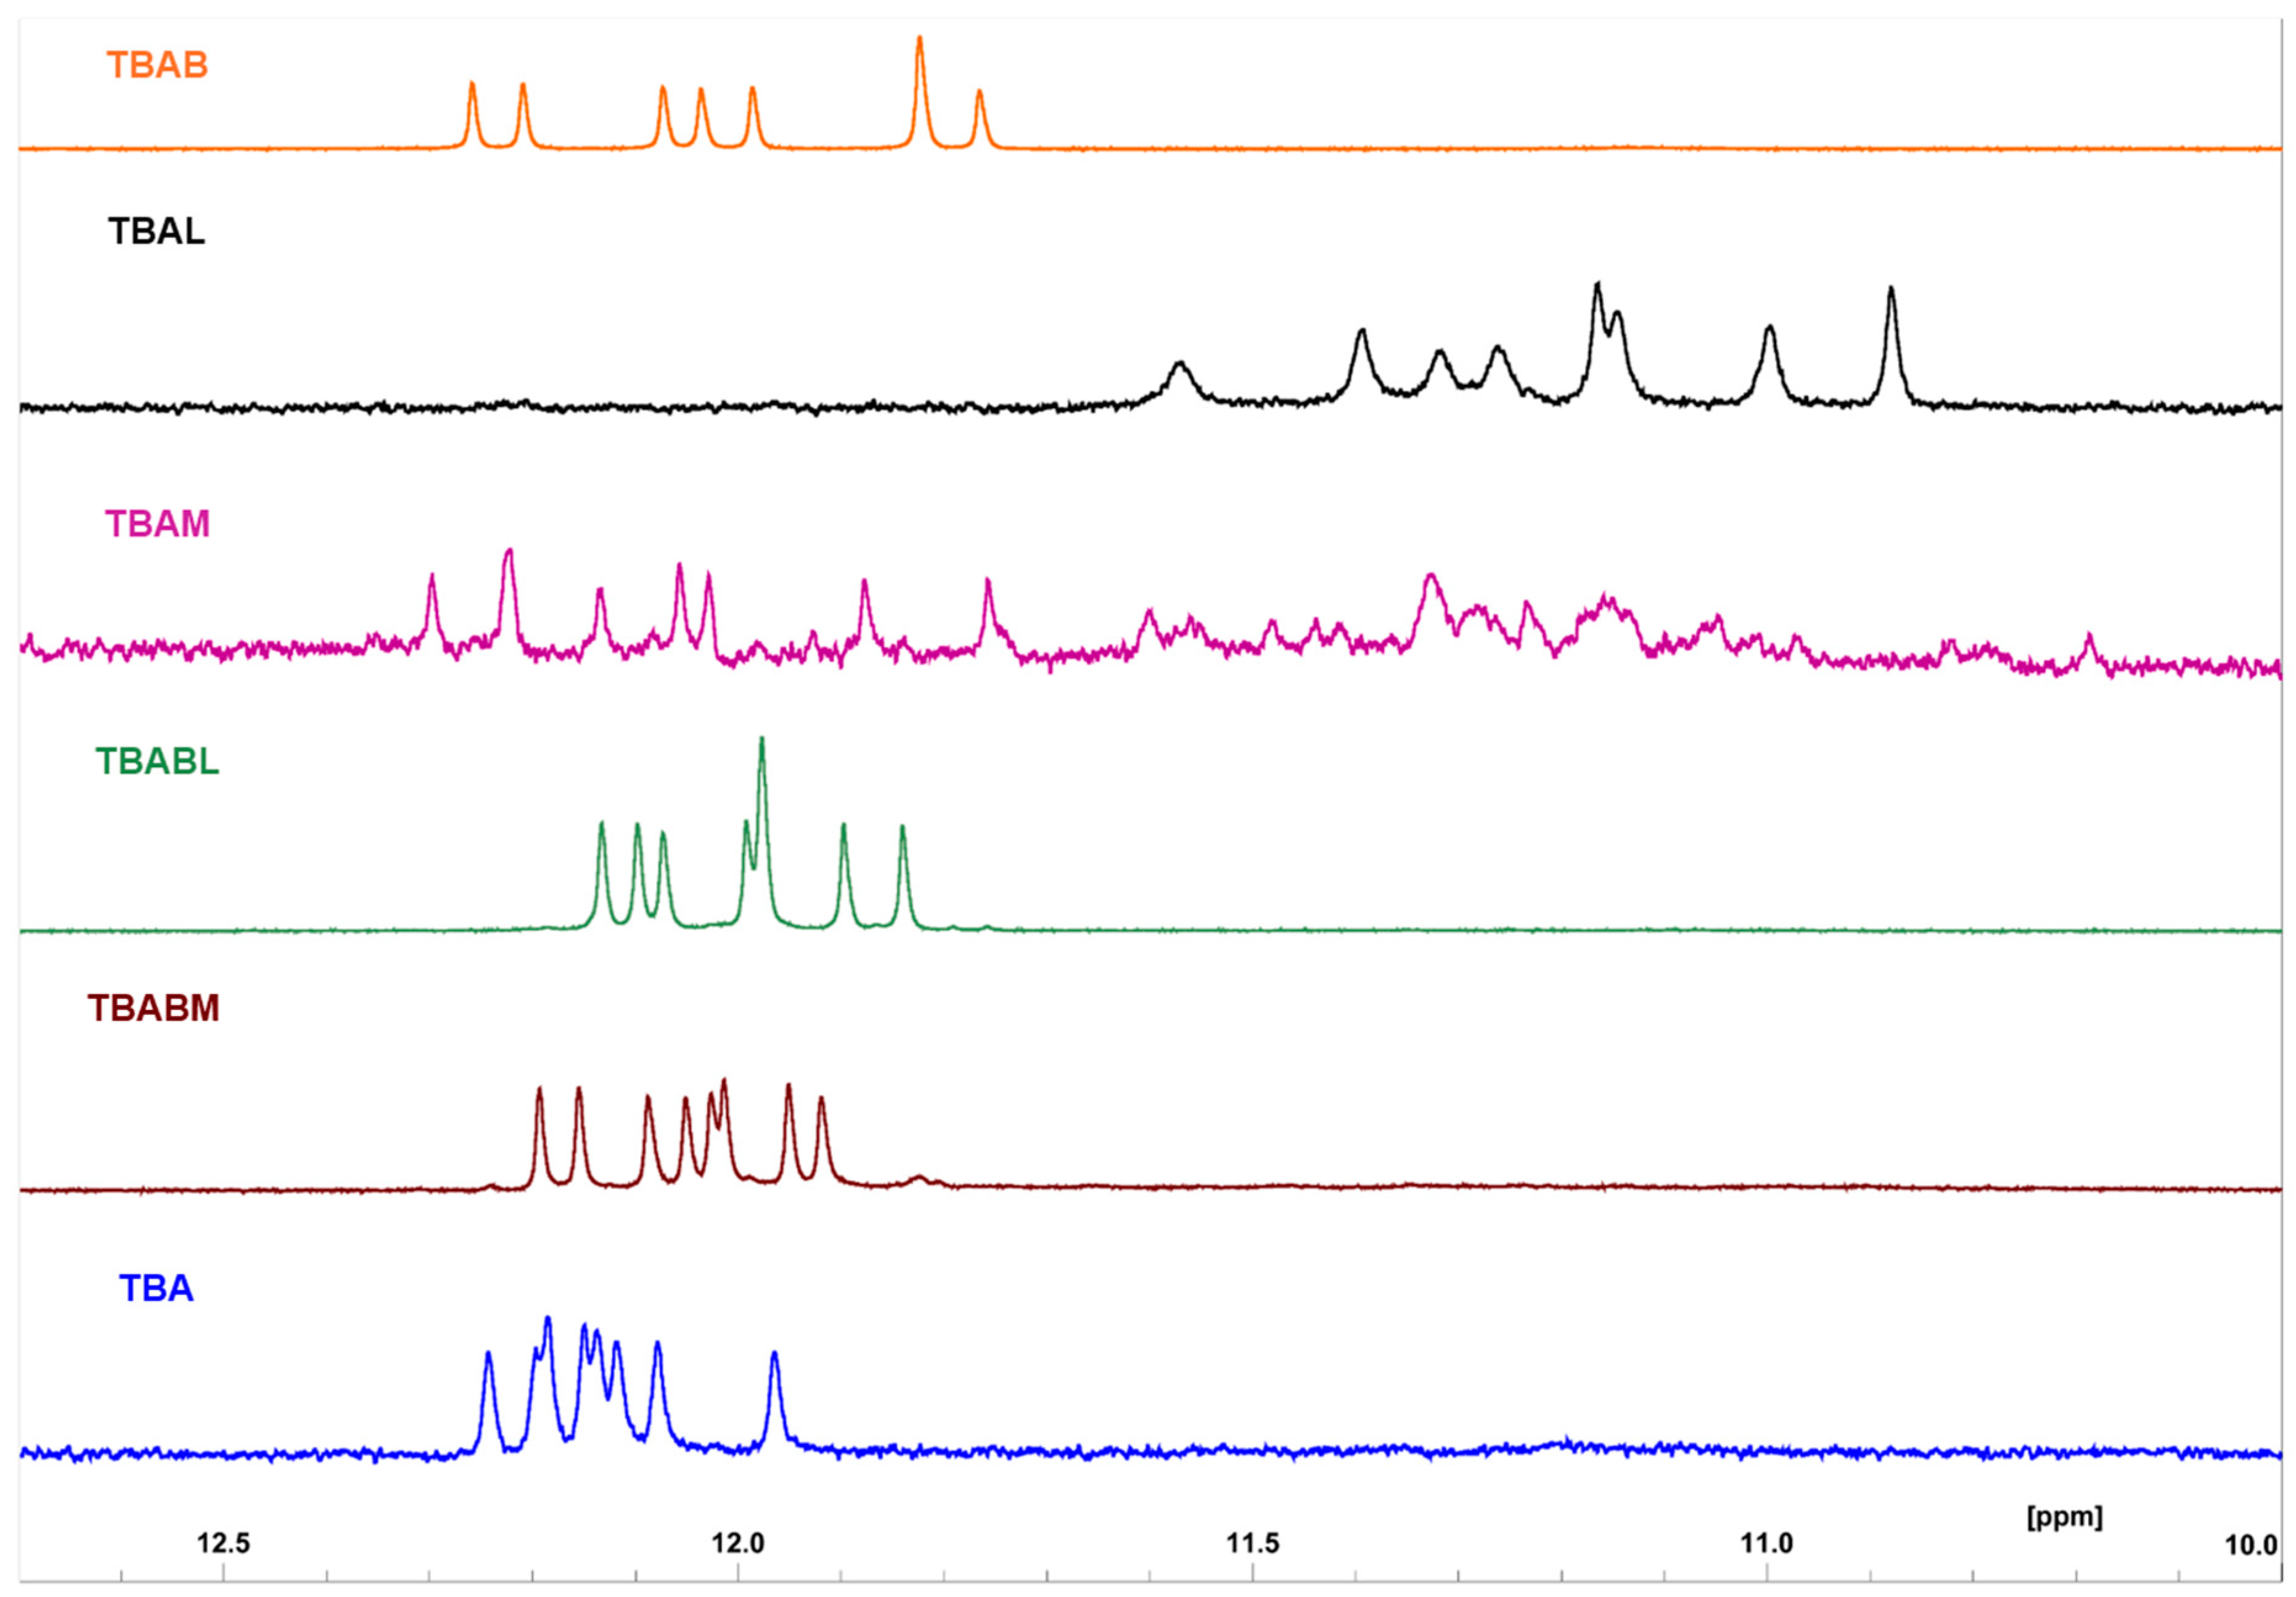Click the black TBAL spectrum label
2296x1597 pixels.
pos(156,232)
